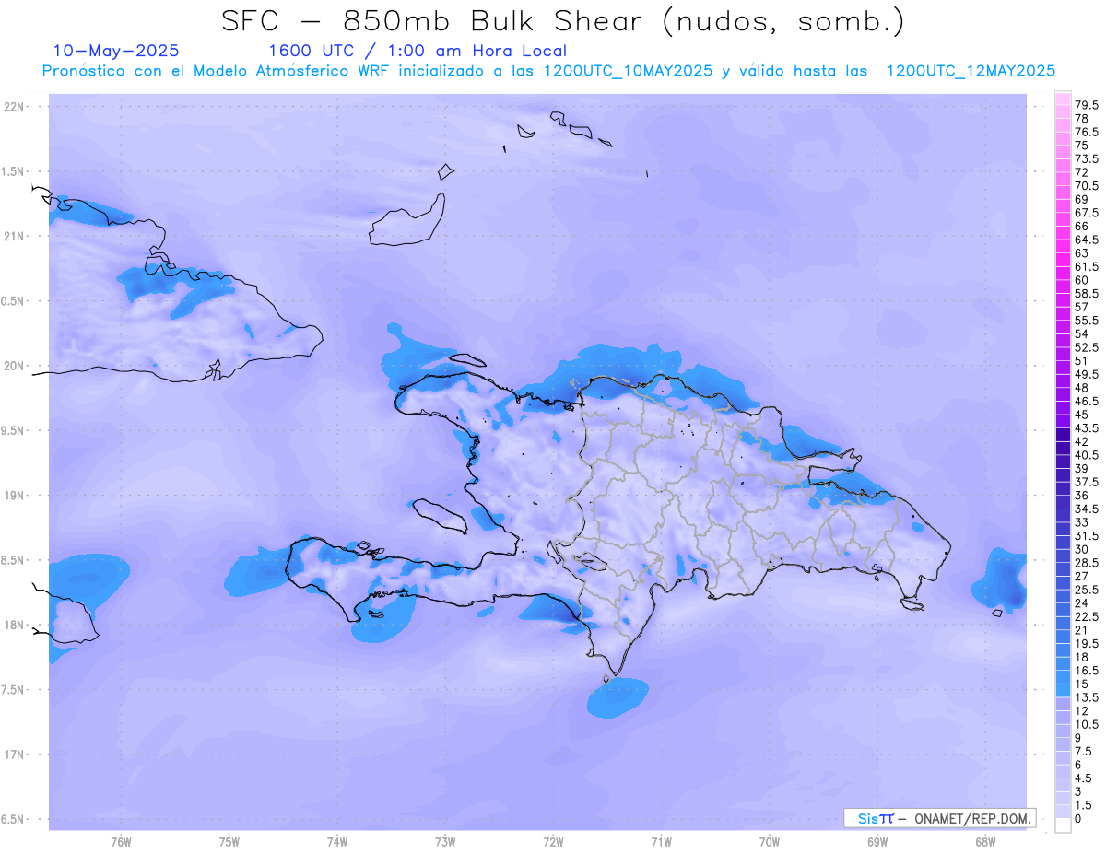
Task: Click the 'Sisπ' logo in the credit box
Action: click(875, 818)
